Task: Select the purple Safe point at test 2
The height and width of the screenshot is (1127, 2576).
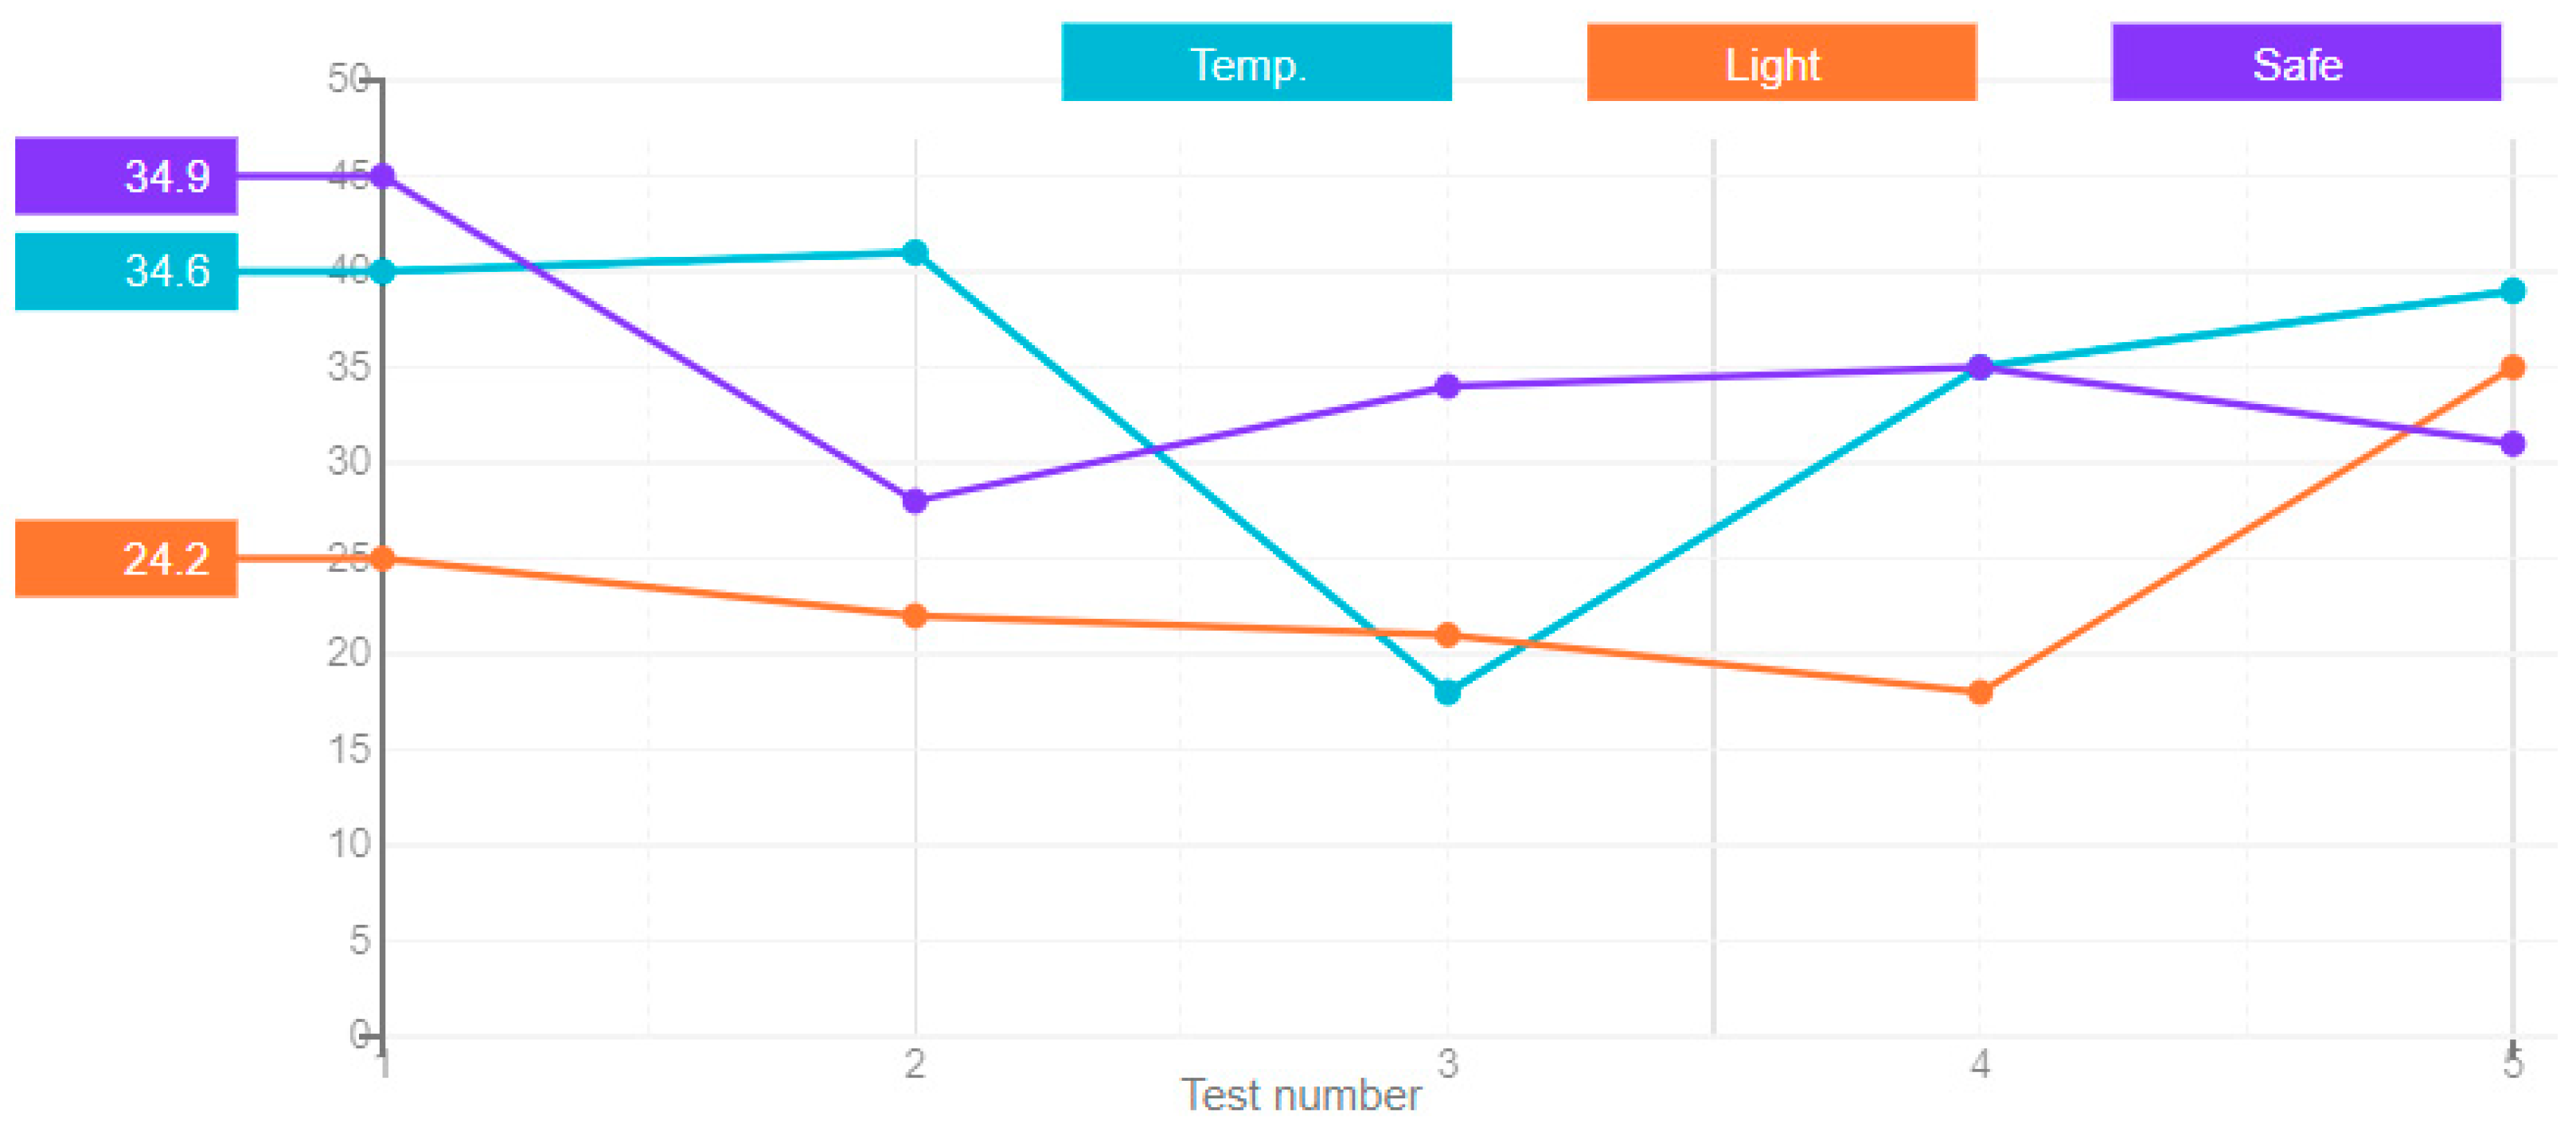Action: (914, 500)
